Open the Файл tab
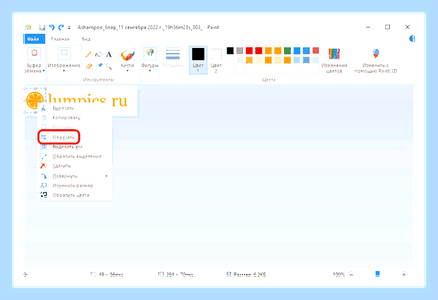Image resolution: width=438 pixels, height=300 pixels. click(x=33, y=39)
